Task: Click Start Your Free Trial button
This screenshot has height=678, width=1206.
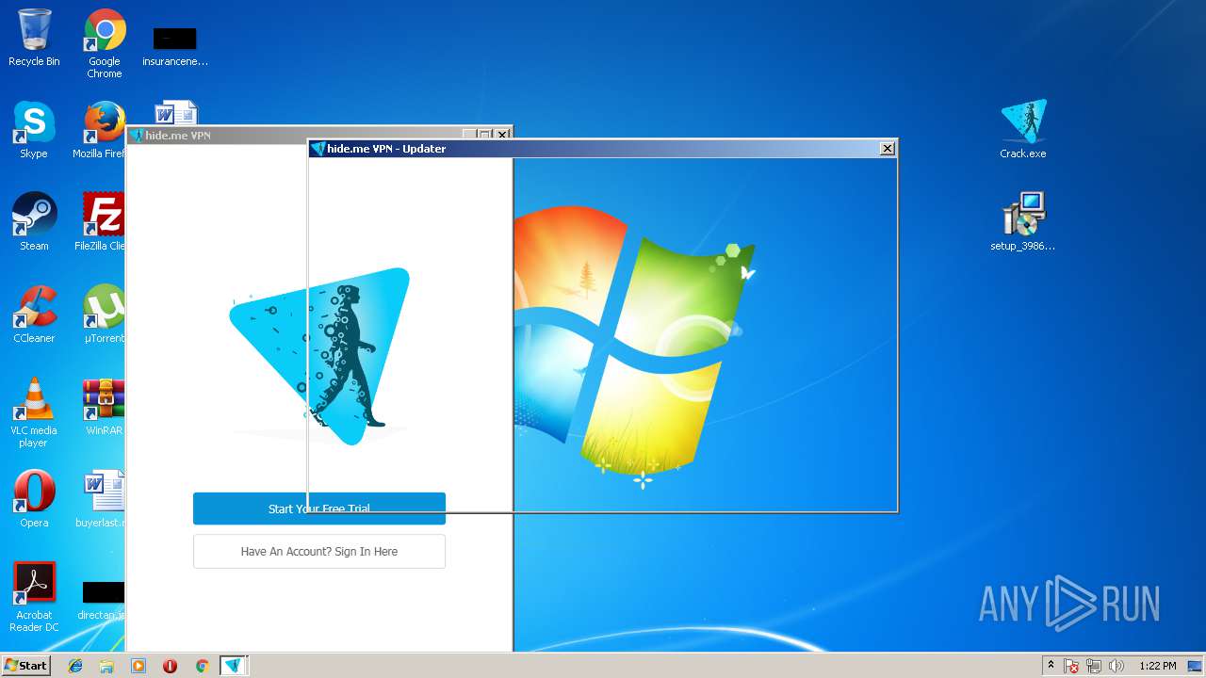Action: [319, 508]
